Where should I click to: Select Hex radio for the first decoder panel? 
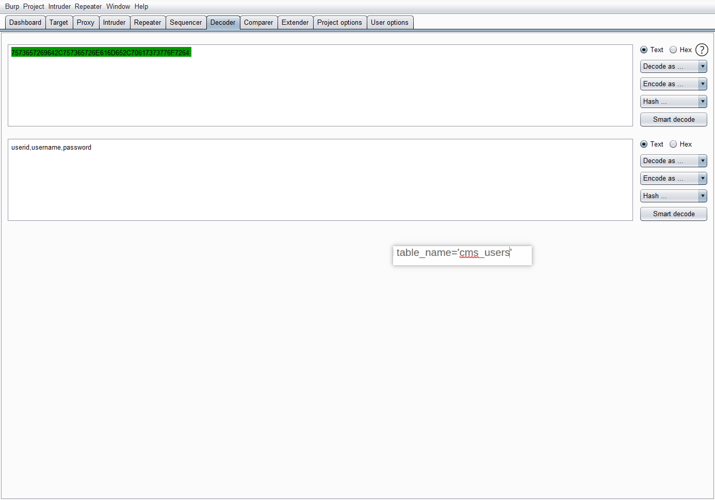click(673, 50)
